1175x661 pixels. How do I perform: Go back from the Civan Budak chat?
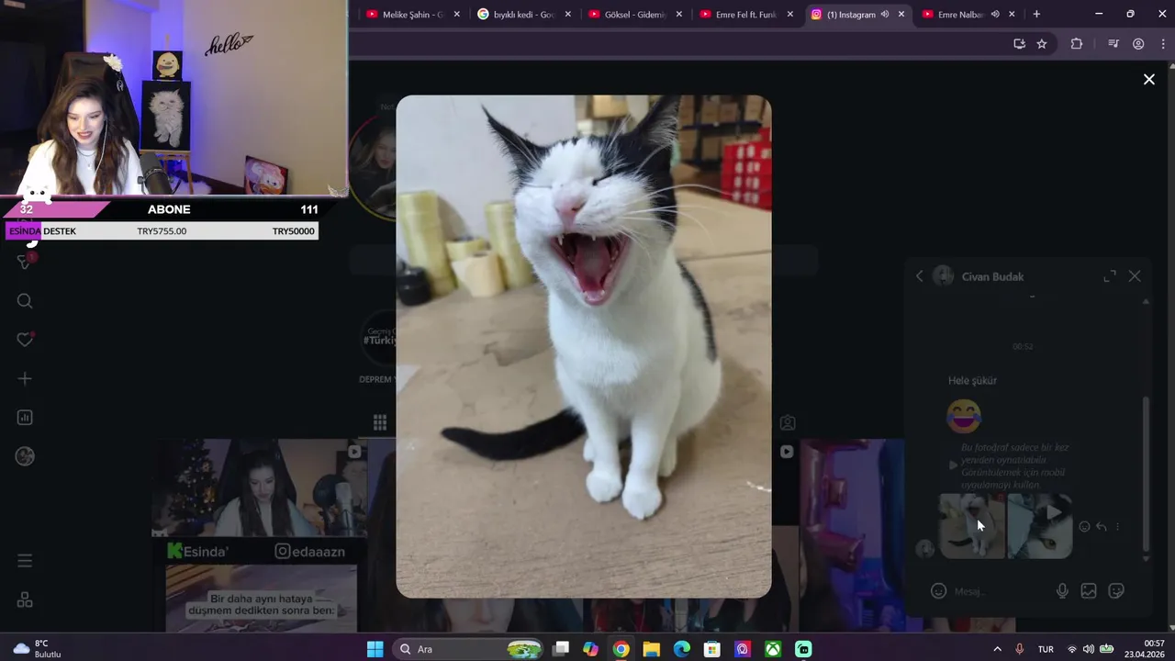tap(919, 276)
